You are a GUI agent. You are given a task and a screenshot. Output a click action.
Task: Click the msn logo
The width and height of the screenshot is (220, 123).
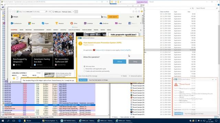14,17
